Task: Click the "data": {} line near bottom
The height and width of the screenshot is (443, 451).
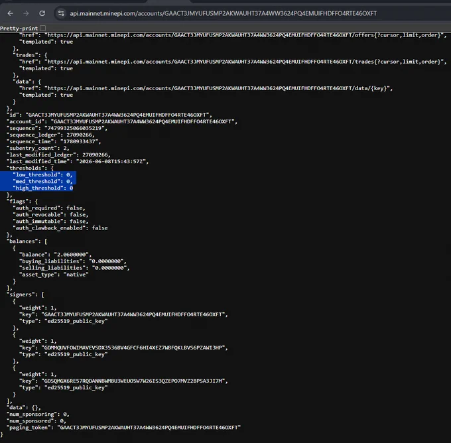Action: (24, 408)
